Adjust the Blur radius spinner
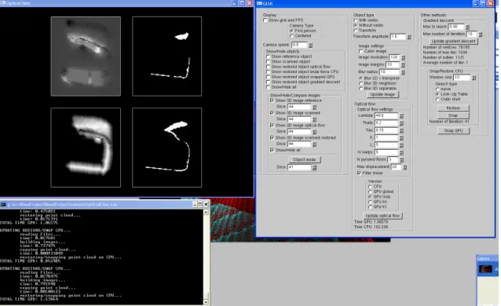 403,72
